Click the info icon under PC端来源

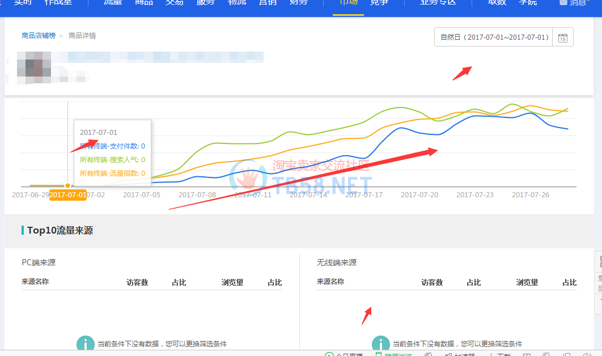click(x=86, y=344)
